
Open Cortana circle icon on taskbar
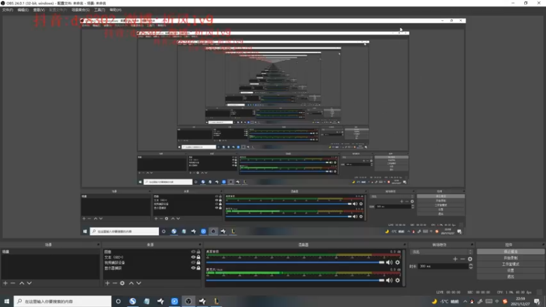point(118,302)
